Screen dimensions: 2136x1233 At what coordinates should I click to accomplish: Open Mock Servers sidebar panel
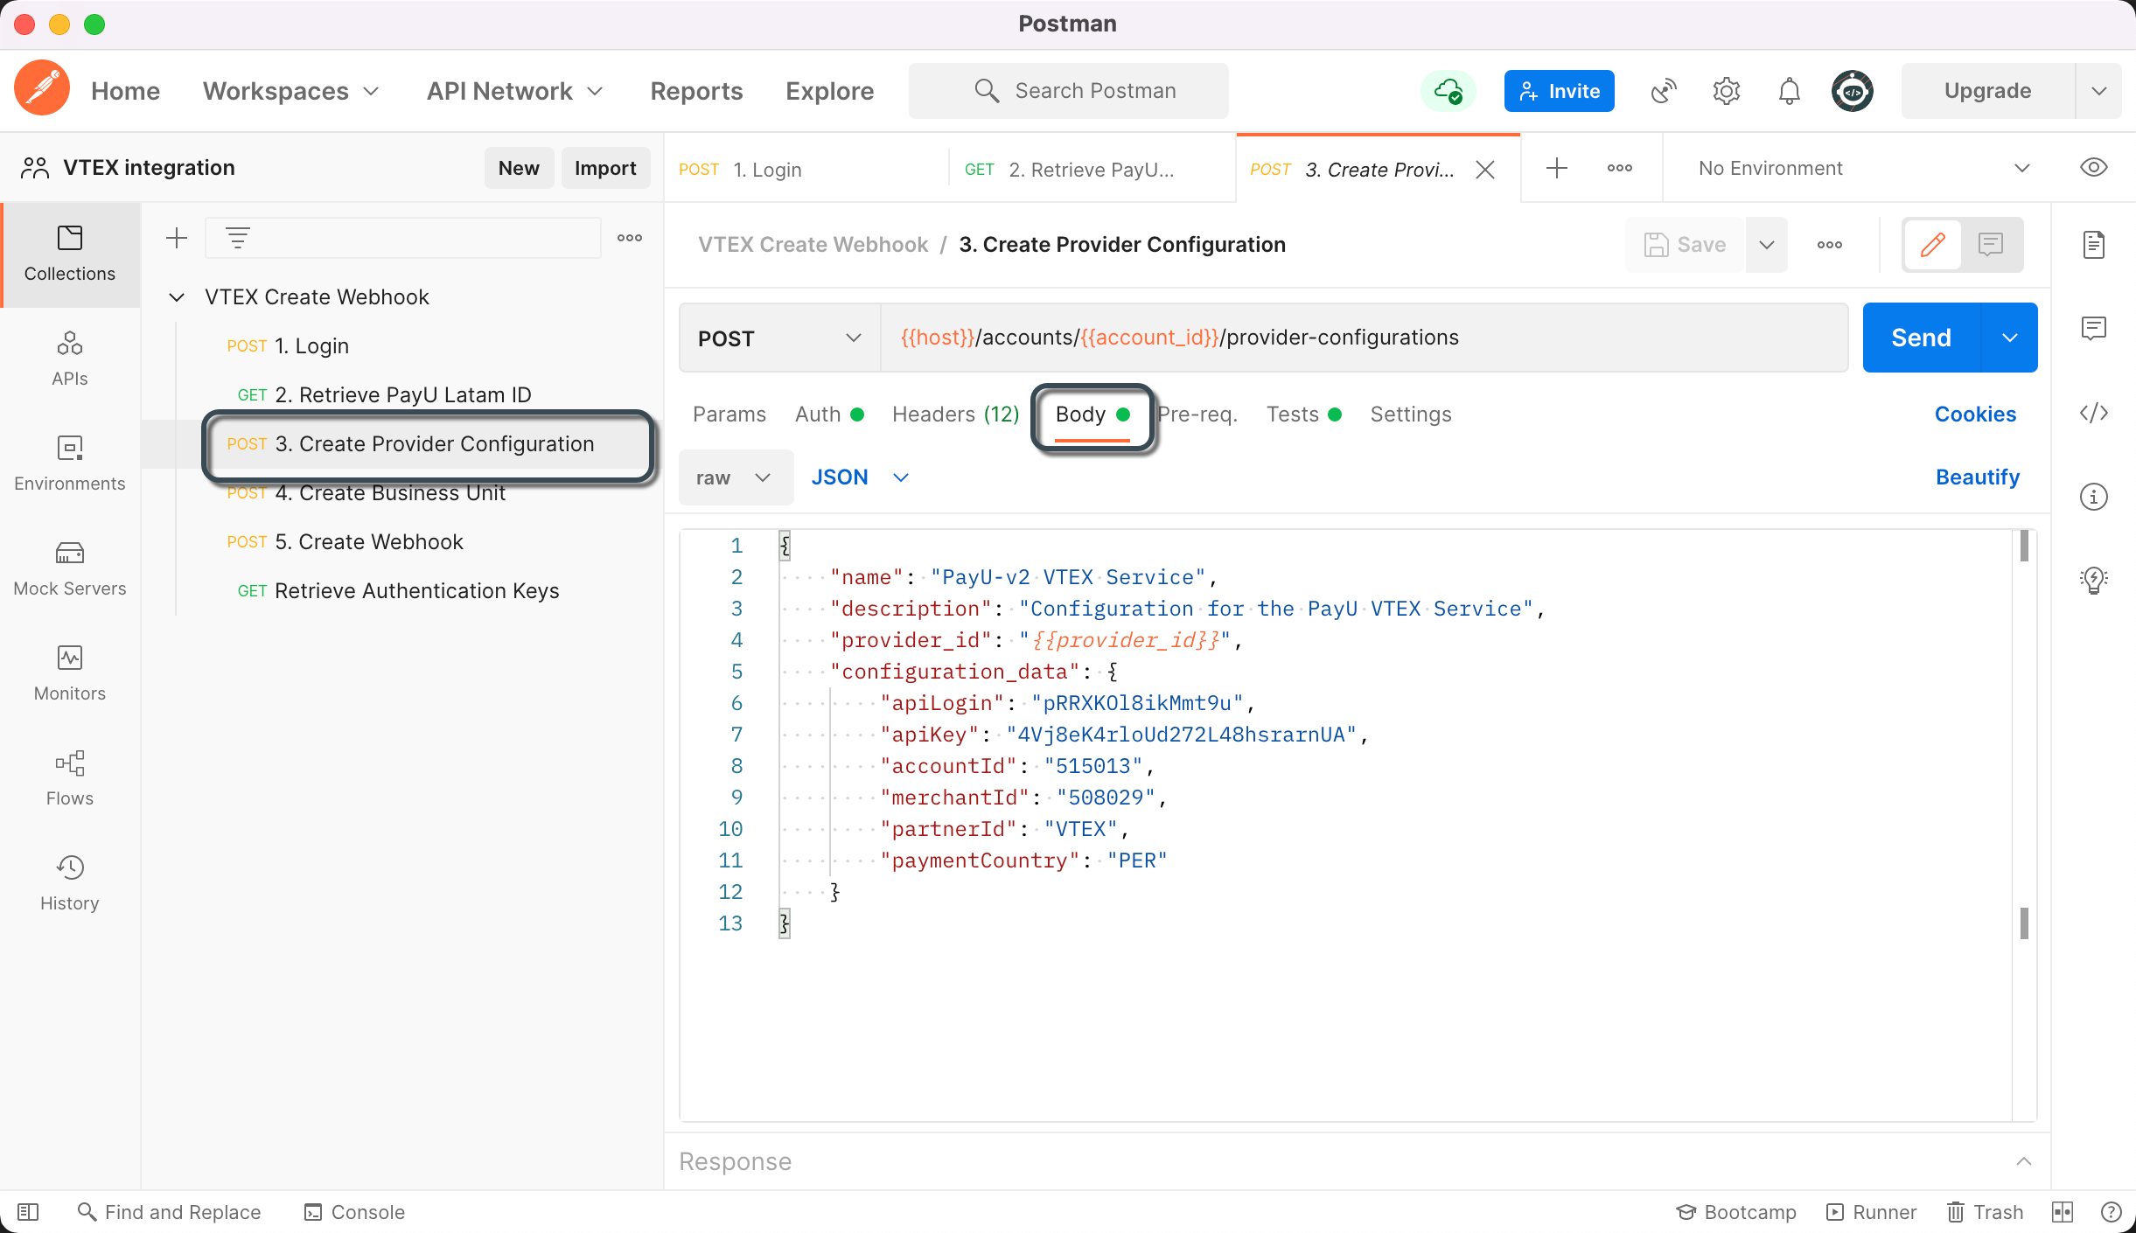click(x=70, y=568)
